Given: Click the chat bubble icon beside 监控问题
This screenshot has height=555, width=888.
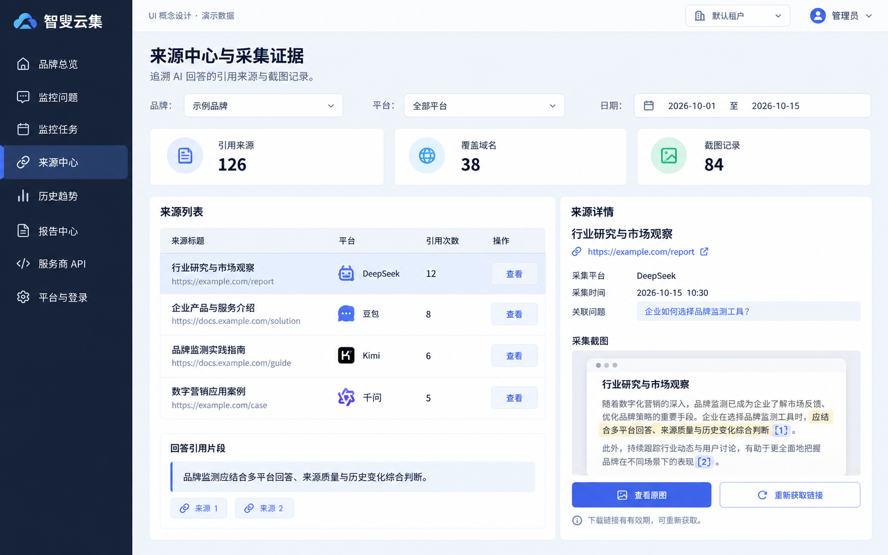Looking at the screenshot, I should coord(23,97).
